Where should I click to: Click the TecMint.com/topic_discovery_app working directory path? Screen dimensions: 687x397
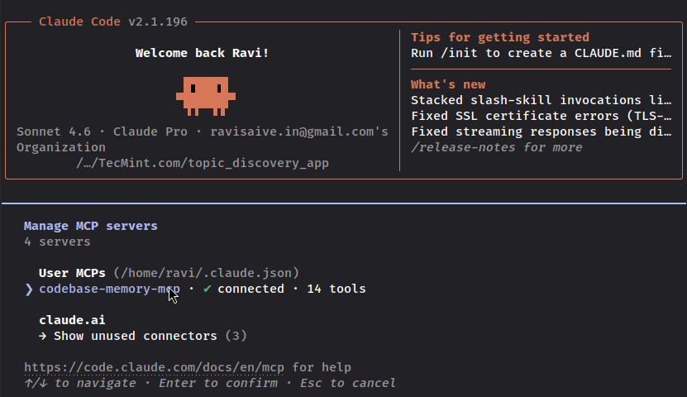pos(203,163)
